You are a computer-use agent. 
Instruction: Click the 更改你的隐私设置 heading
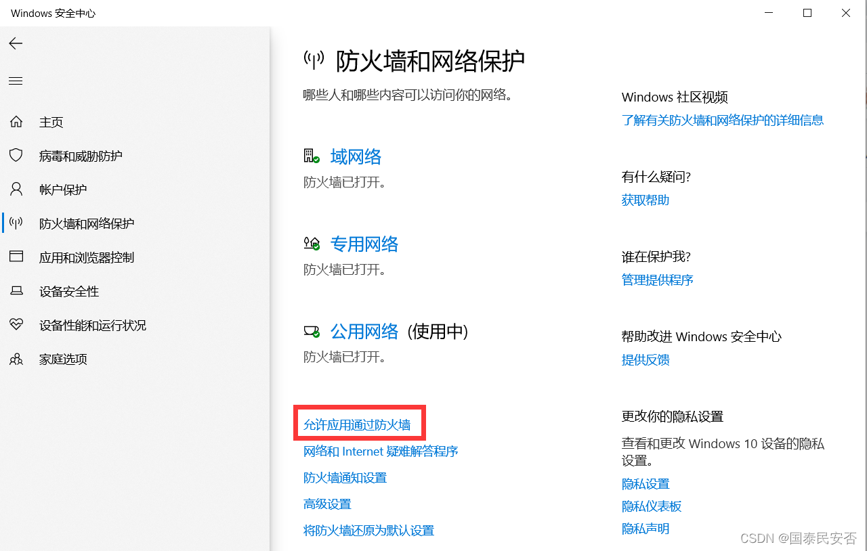[x=673, y=417]
